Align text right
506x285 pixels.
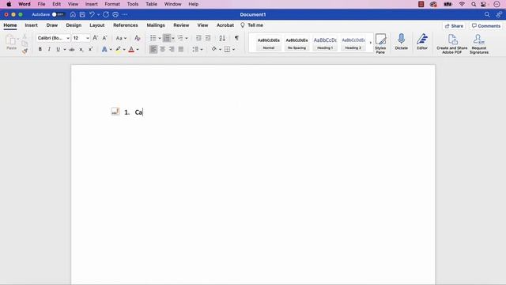click(x=172, y=49)
